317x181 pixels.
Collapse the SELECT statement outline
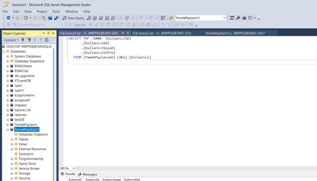pyautogui.click(x=68, y=38)
